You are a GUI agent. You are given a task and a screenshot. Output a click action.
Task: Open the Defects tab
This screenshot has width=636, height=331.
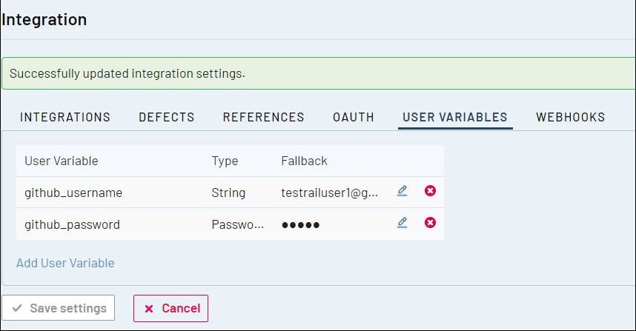click(167, 117)
